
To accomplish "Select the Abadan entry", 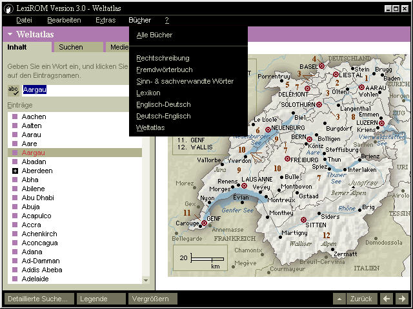I will [34, 162].
